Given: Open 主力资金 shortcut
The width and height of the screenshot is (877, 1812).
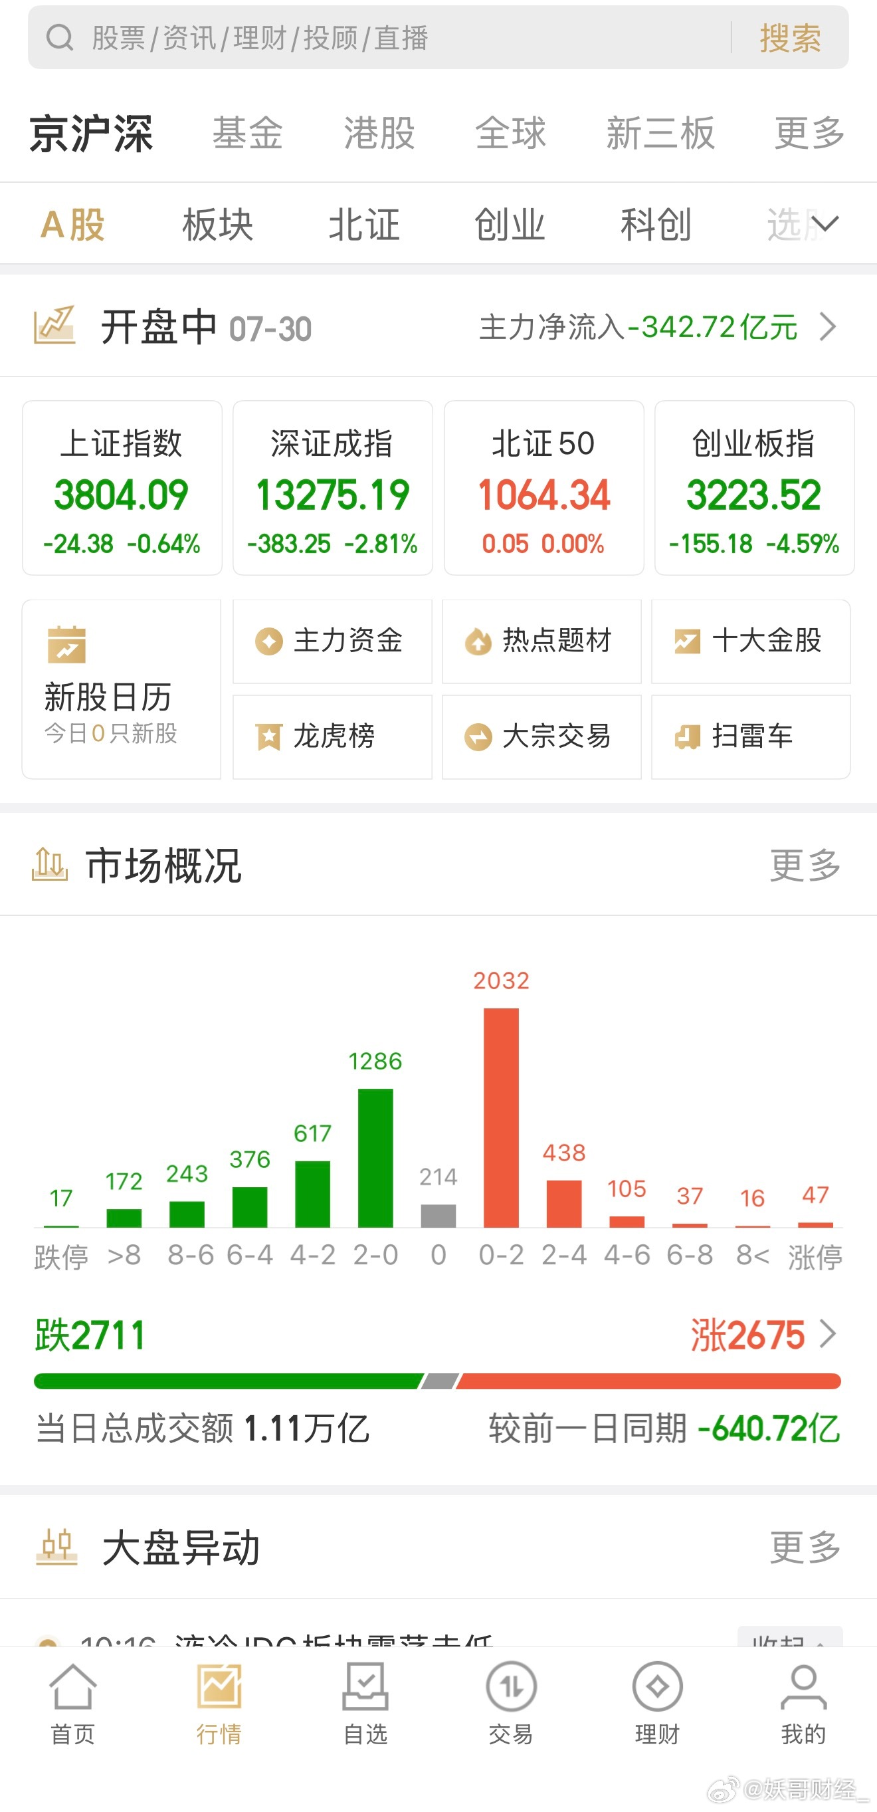Looking at the screenshot, I should [333, 641].
